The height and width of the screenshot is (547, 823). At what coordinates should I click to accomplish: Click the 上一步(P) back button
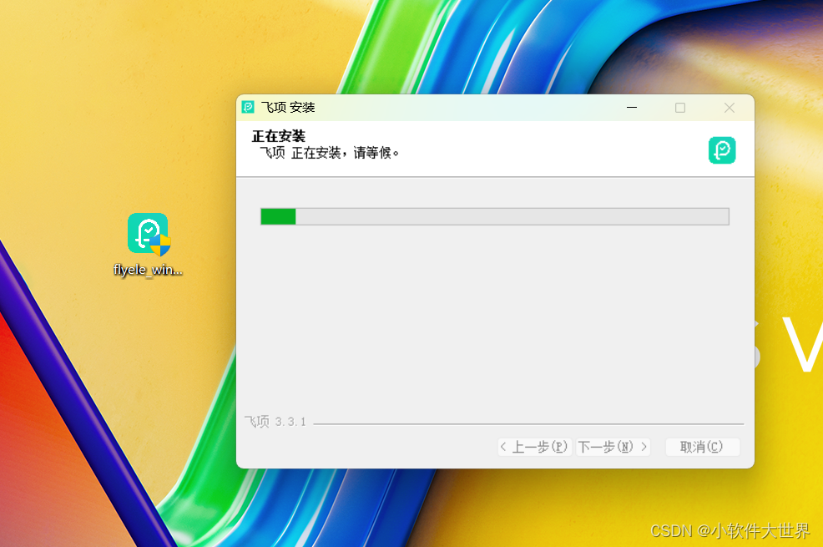pos(535,447)
